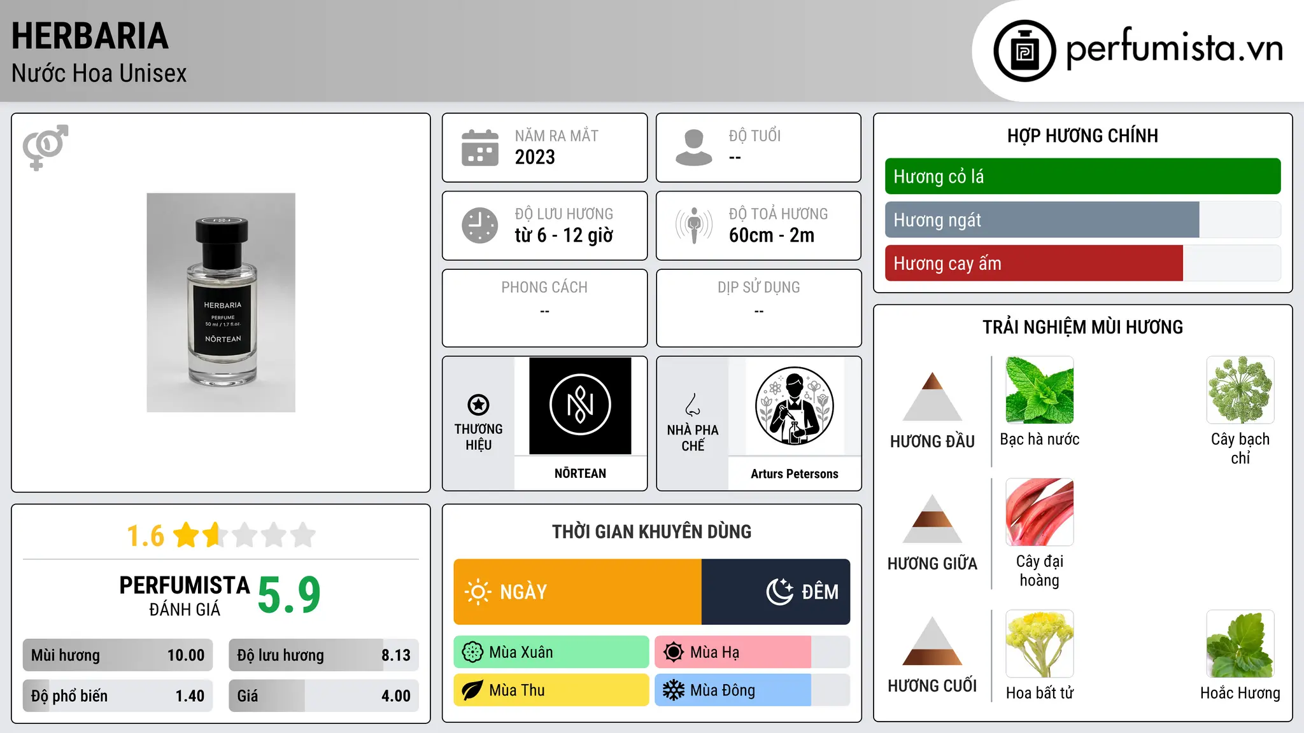Click the Độ phổ biến 1.40 score bar
Screen dimensions: 1304x733
pos(118,696)
